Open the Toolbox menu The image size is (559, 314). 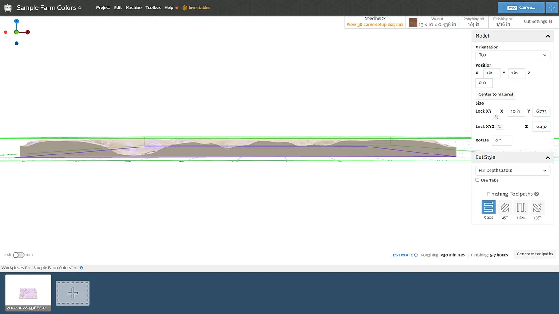[x=153, y=8]
